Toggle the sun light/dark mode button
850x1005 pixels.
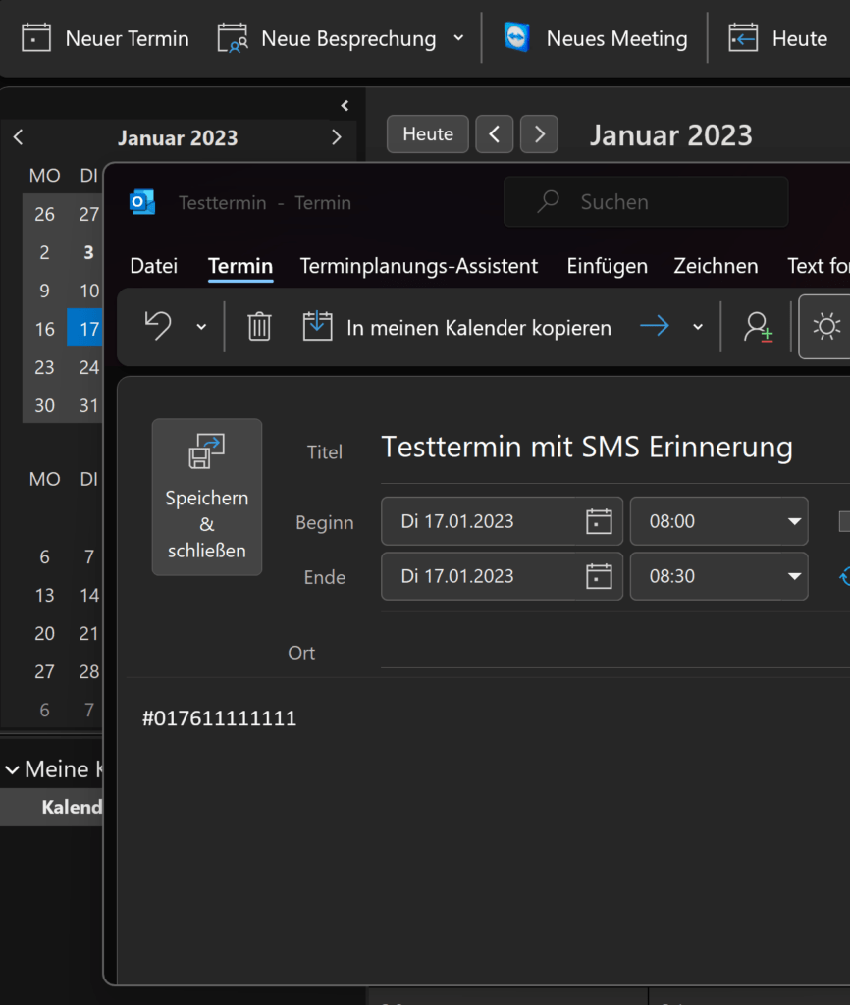(825, 327)
